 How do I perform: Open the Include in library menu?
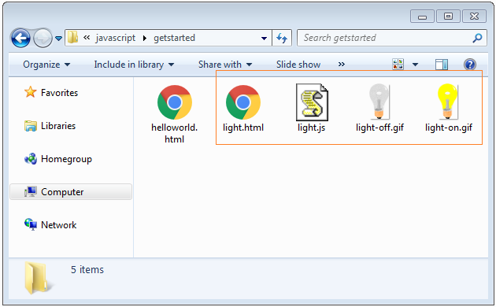pyautogui.click(x=134, y=65)
